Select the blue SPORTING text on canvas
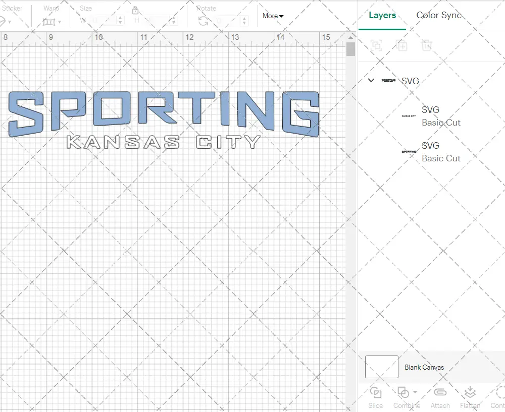The height and width of the screenshot is (412, 505). click(164, 114)
